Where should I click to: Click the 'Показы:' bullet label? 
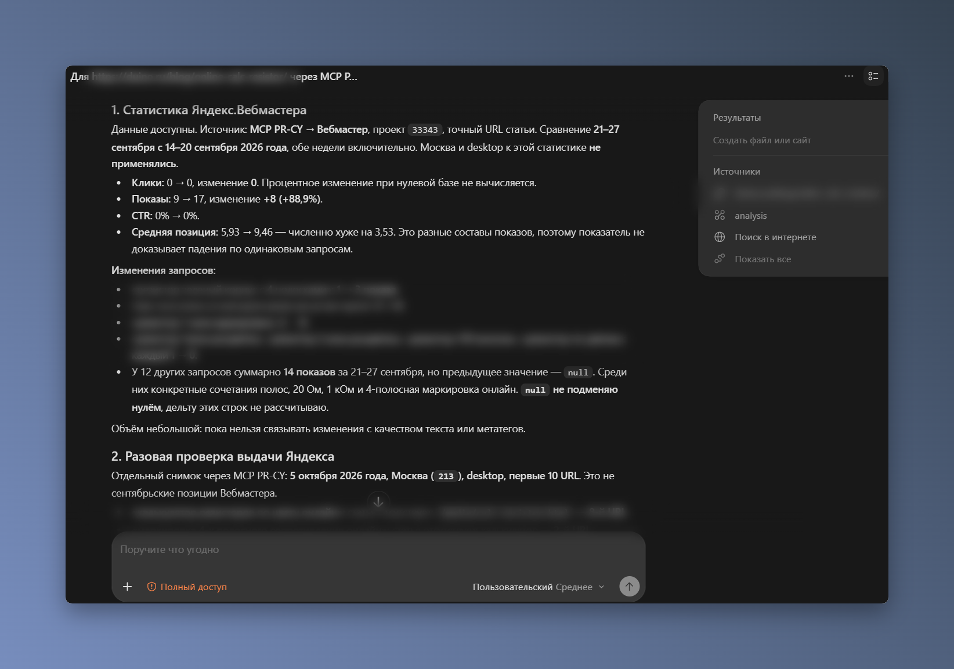coord(151,199)
